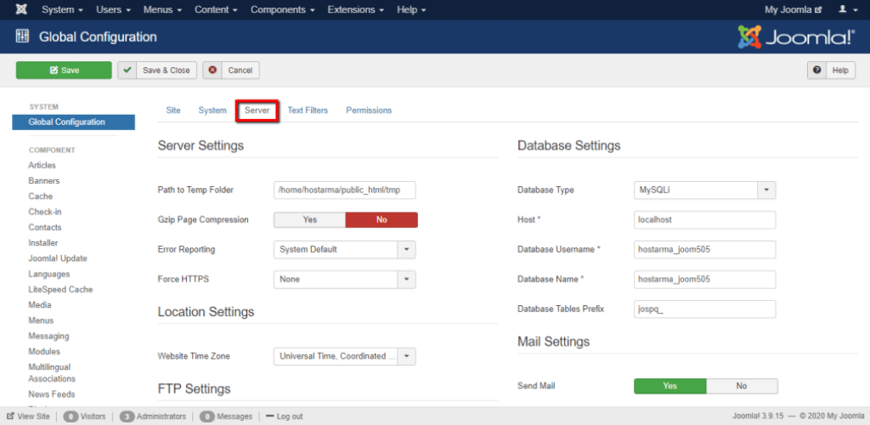Open LiteSpeed Cache component settings
The image size is (870, 425).
click(x=60, y=290)
